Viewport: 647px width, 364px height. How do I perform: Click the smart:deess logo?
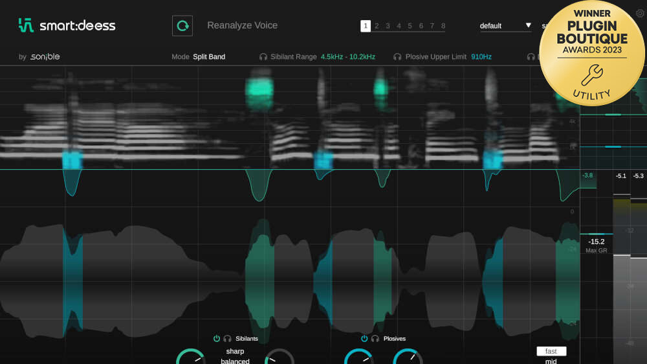click(67, 26)
